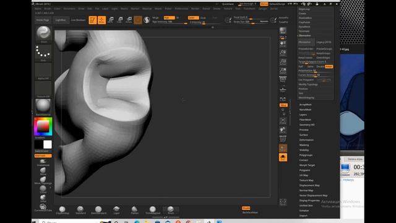The image size is (396, 223).
Task: Click the QuickSave button
Action: click(x=228, y=4)
